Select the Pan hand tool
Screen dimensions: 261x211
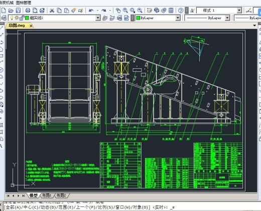(x=118, y=11)
